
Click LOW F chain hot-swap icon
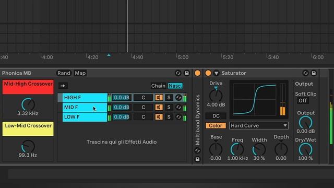(178, 117)
